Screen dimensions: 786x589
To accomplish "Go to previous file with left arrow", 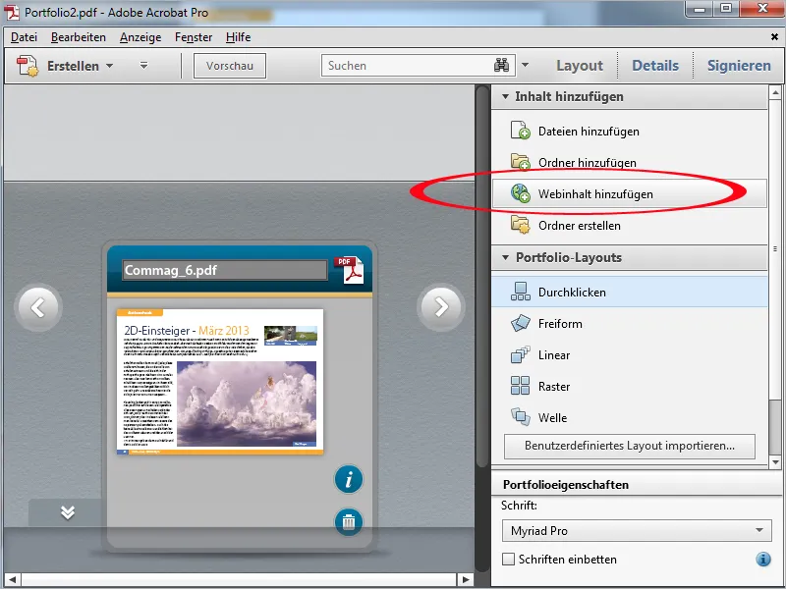I will [38, 307].
